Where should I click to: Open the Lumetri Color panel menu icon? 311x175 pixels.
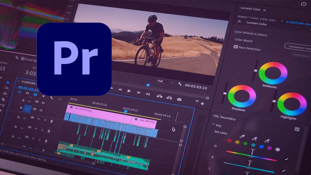(x=265, y=10)
